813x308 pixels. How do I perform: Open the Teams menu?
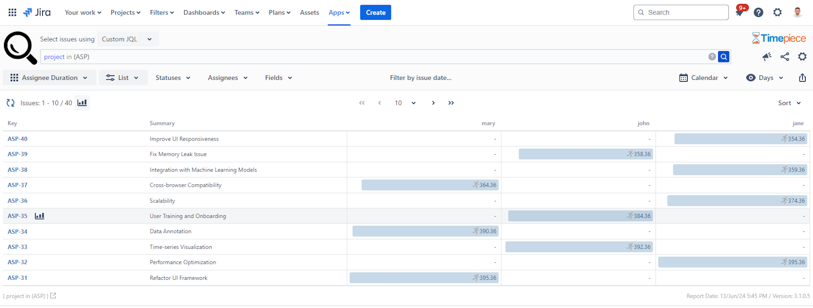tap(247, 12)
